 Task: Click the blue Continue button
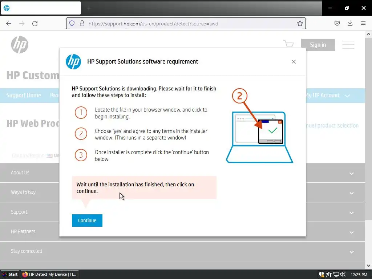click(87, 221)
